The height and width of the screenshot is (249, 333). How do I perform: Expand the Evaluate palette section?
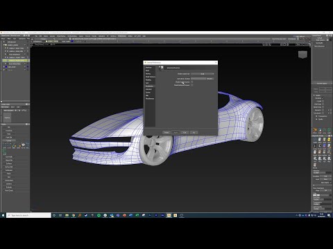point(9,187)
